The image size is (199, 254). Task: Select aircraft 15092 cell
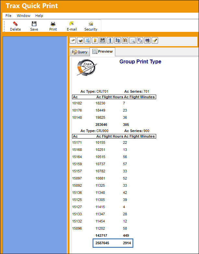tap(77, 185)
